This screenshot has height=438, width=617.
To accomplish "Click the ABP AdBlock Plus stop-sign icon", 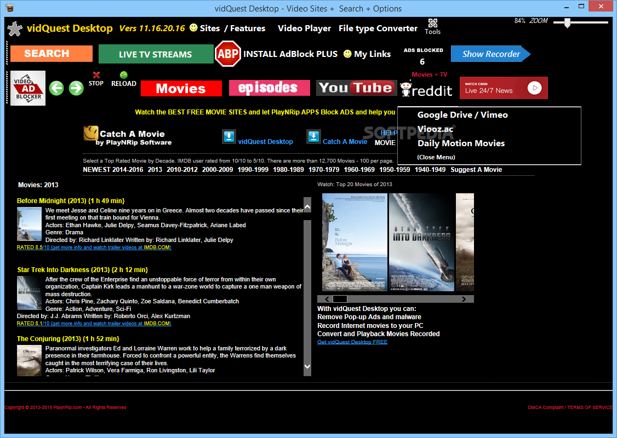I will [228, 54].
